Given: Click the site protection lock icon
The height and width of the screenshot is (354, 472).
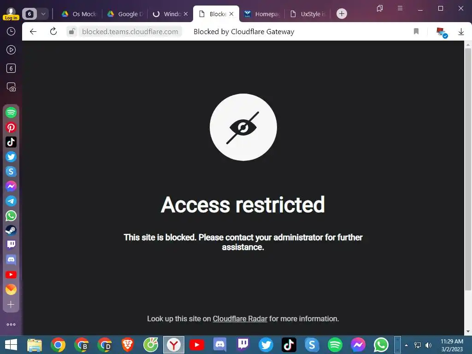Looking at the screenshot, I should click(x=71, y=31).
